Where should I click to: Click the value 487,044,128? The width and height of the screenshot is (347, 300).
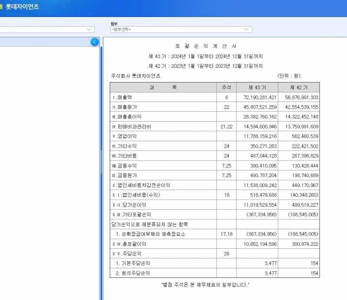click(x=263, y=156)
